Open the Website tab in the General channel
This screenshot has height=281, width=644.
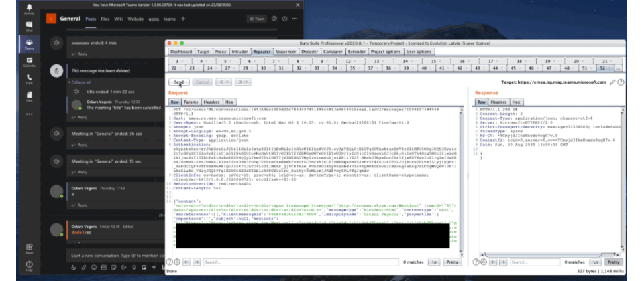(136, 19)
